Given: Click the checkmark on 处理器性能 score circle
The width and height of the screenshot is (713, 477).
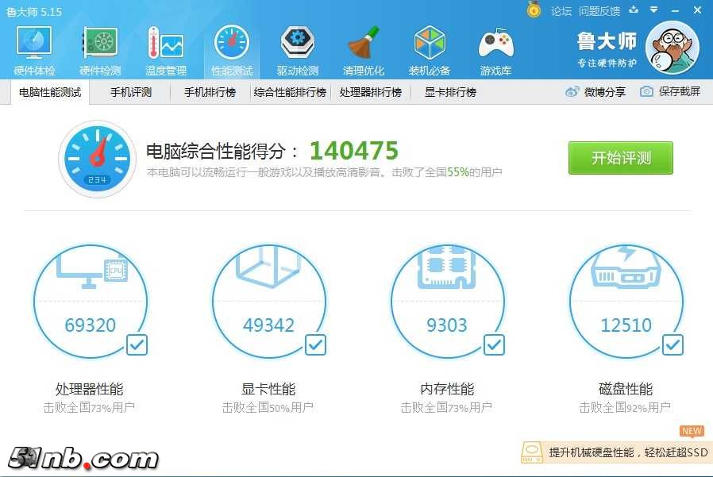Looking at the screenshot, I should [x=137, y=344].
